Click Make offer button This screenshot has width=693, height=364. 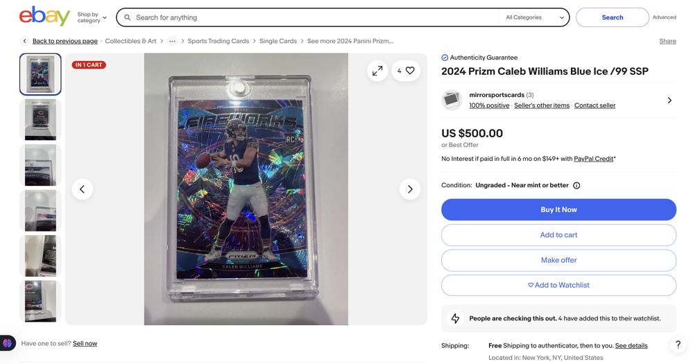click(x=558, y=260)
